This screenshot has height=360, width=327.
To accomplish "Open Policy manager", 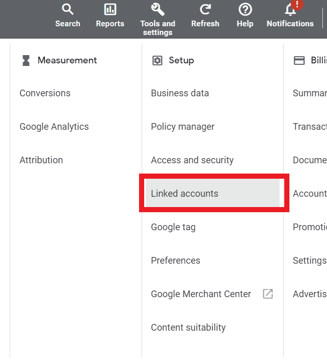I will point(182,127).
